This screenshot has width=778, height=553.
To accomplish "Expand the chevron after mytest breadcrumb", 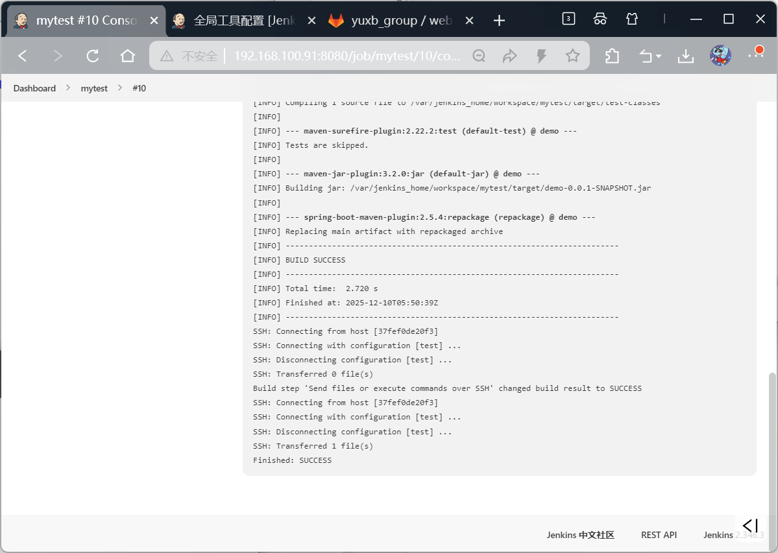I will point(119,88).
